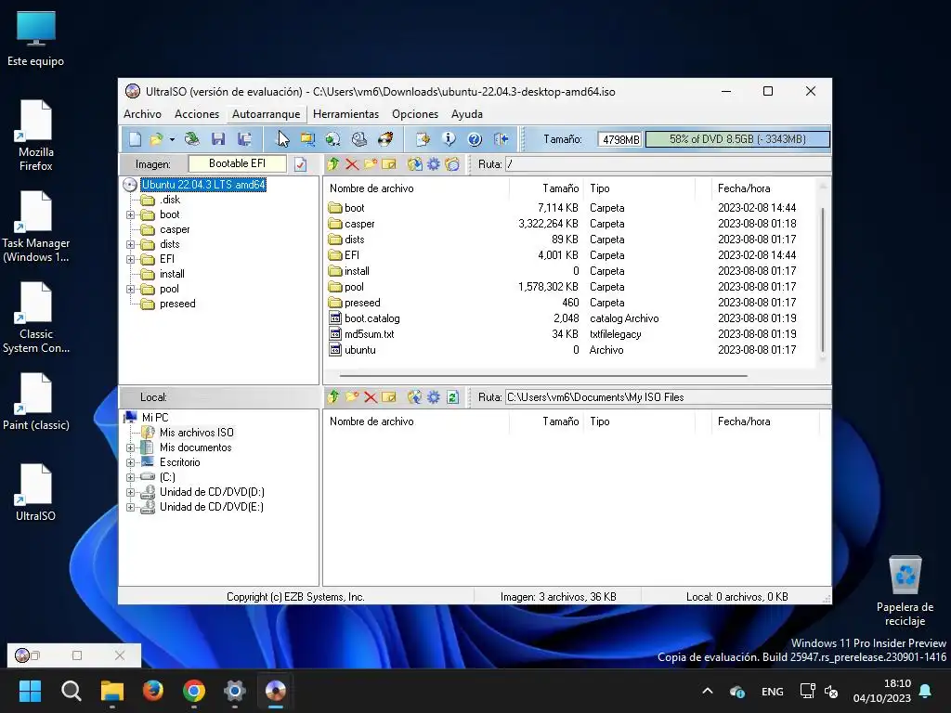The image size is (951, 713).
Task: Click the image Ruta path field showing /
Action: (x=669, y=164)
